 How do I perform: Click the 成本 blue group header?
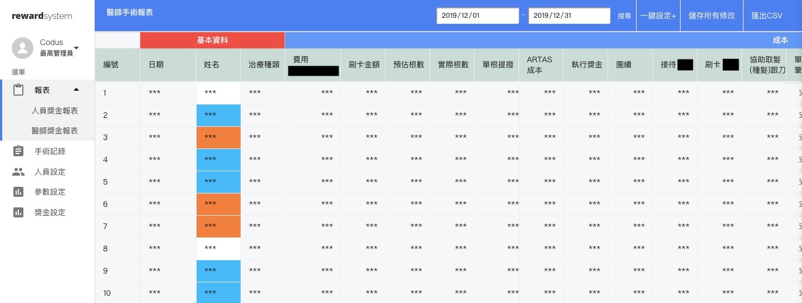543,41
